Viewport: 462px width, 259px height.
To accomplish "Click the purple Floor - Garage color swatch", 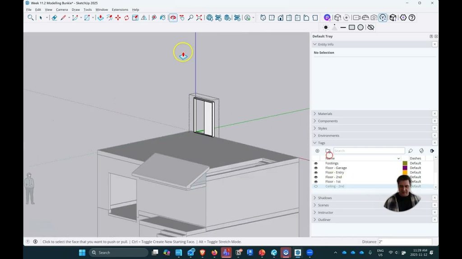I will pos(405,168).
